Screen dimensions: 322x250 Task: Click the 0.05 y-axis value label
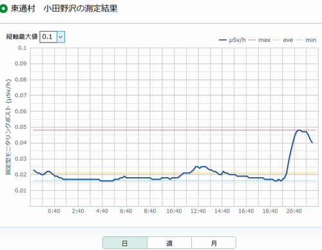point(21,127)
